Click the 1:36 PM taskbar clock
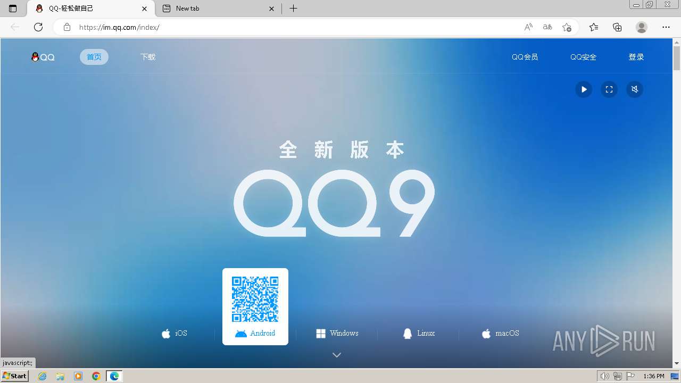The height and width of the screenshot is (383, 681). (654, 376)
